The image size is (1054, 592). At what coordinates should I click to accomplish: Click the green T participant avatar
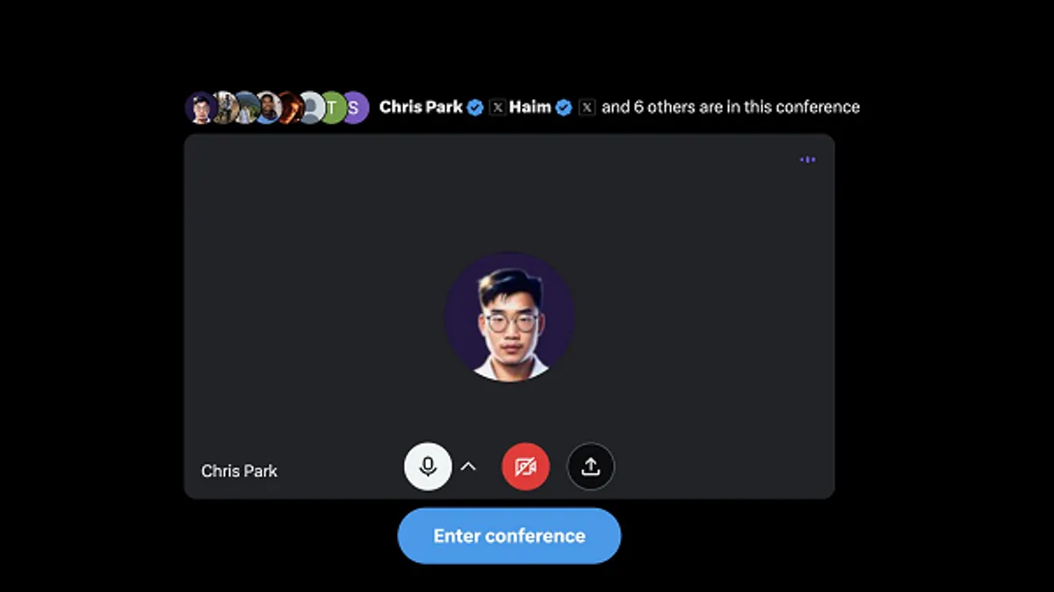(x=331, y=108)
